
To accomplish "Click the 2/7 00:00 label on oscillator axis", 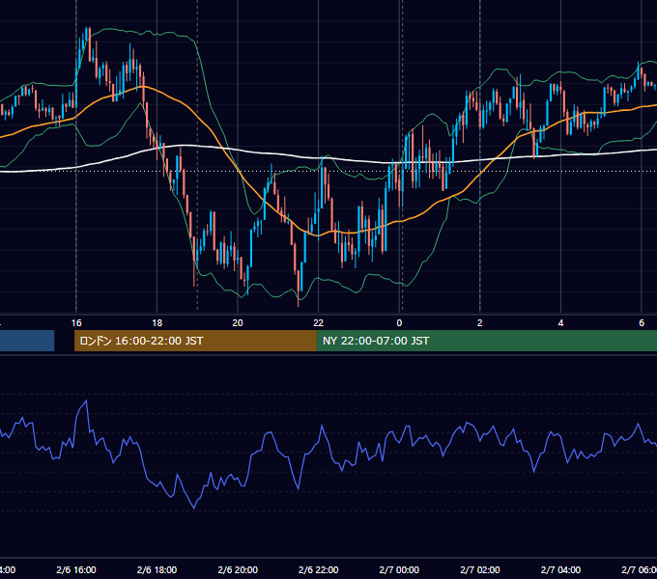I will (399, 569).
